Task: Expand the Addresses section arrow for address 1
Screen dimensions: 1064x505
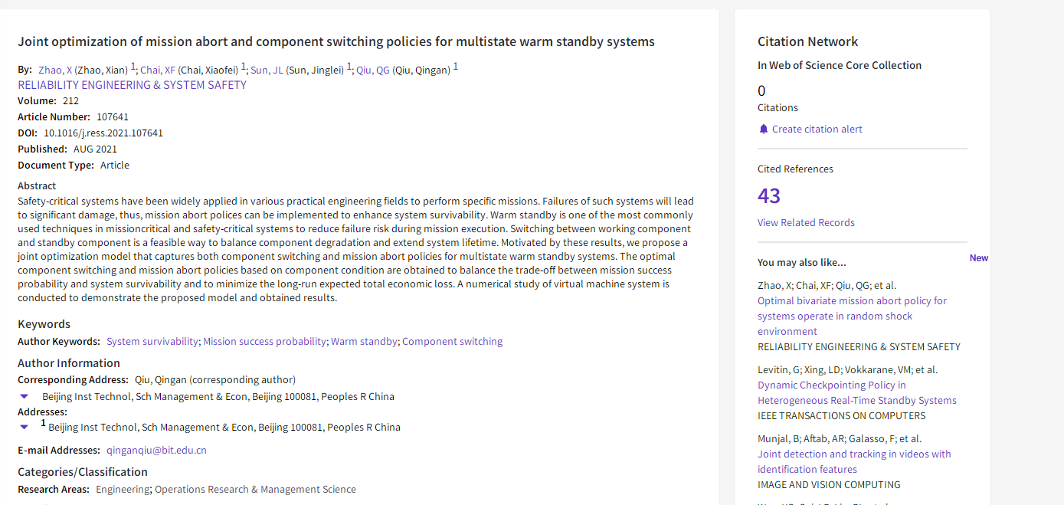Action: (25, 427)
